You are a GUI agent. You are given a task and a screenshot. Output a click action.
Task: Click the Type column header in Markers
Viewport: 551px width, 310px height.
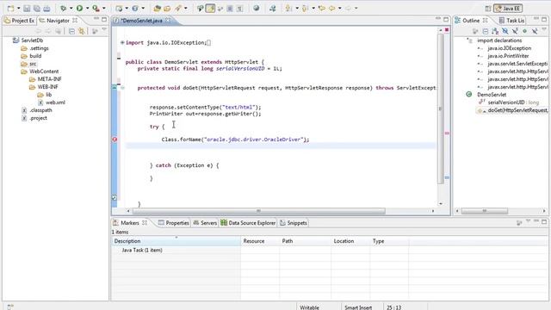389,241
